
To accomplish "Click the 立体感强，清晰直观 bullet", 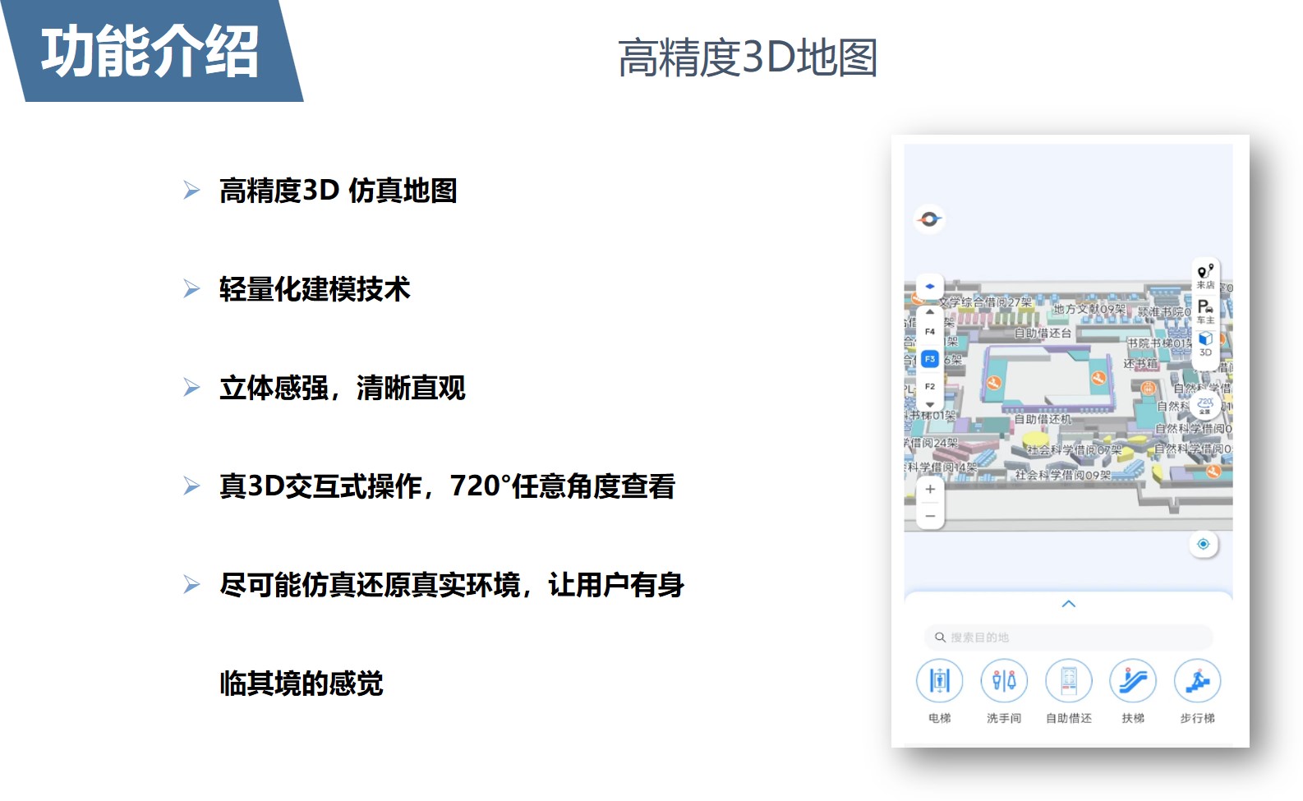I will pyautogui.click(x=343, y=388).
